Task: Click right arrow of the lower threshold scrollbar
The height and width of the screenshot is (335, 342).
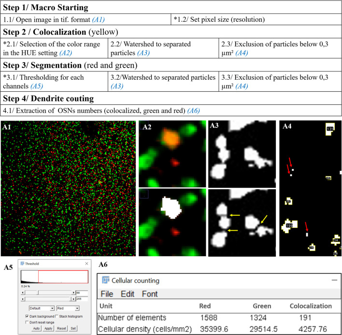Action: point(73,299)
